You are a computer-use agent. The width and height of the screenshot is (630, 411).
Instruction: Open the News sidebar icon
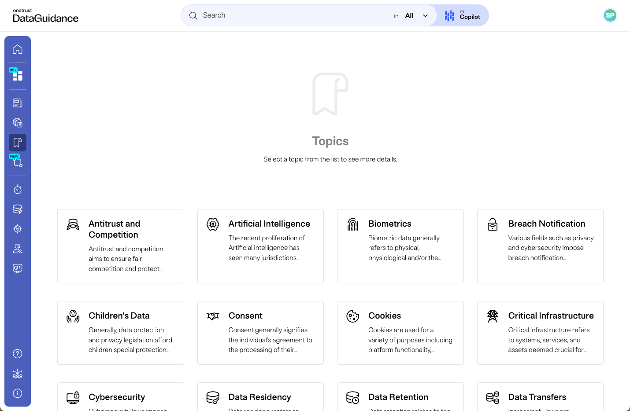[x=17, y=102]
